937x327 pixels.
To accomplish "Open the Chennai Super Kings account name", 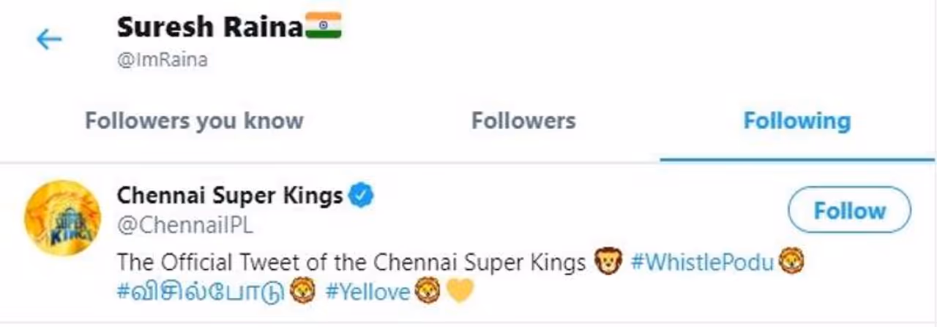I will pos(230,196).
